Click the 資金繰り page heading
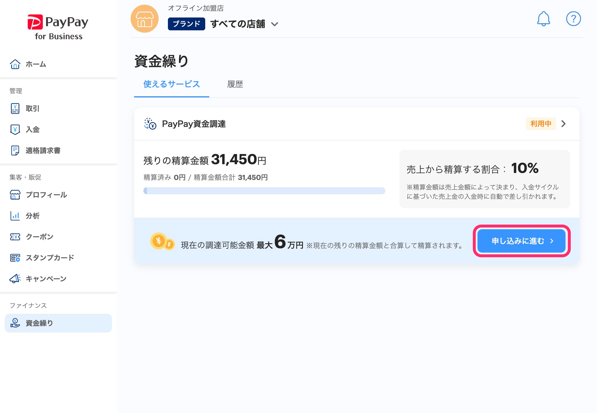This screenshot has width=597, height=413. [x=162, y=61]
